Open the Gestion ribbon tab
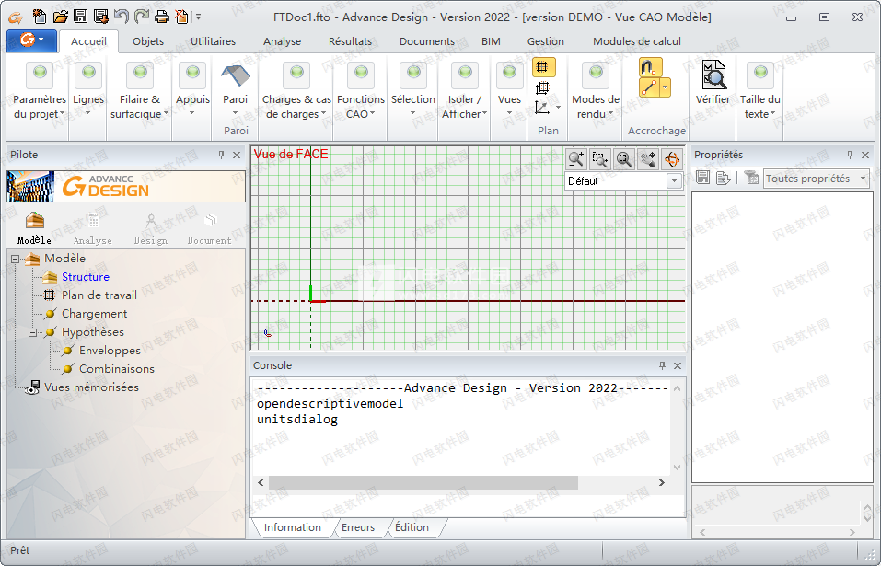 point(546,41)
